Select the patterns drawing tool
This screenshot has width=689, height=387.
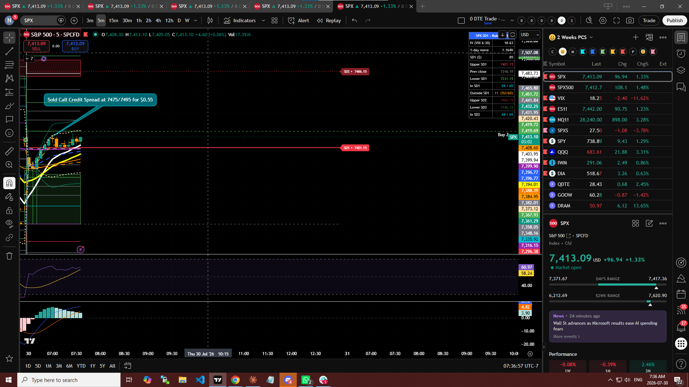pos(9,78)
